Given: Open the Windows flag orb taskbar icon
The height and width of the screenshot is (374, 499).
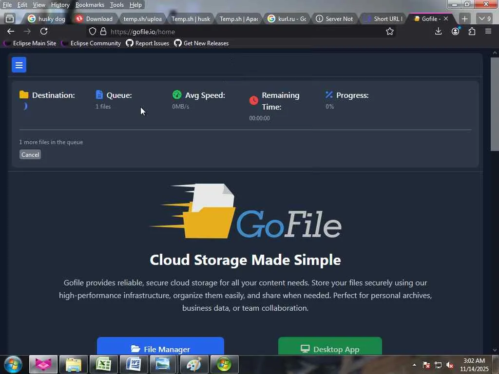Looking at the screenshot, I should click(224, 364).
